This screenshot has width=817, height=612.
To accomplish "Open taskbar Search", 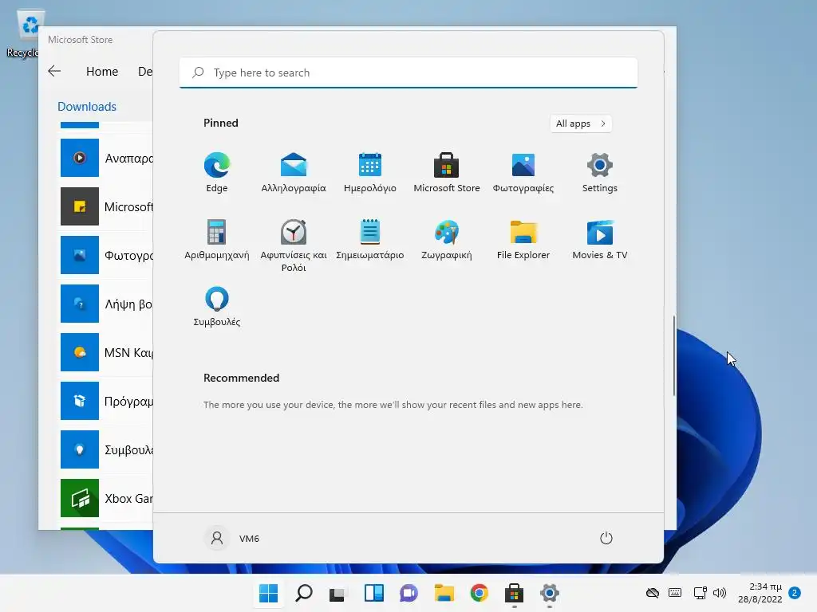I will (304, 593).
